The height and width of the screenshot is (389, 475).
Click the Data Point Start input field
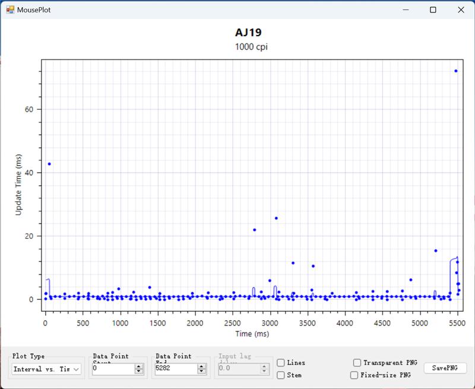click(x=113, y=369)
